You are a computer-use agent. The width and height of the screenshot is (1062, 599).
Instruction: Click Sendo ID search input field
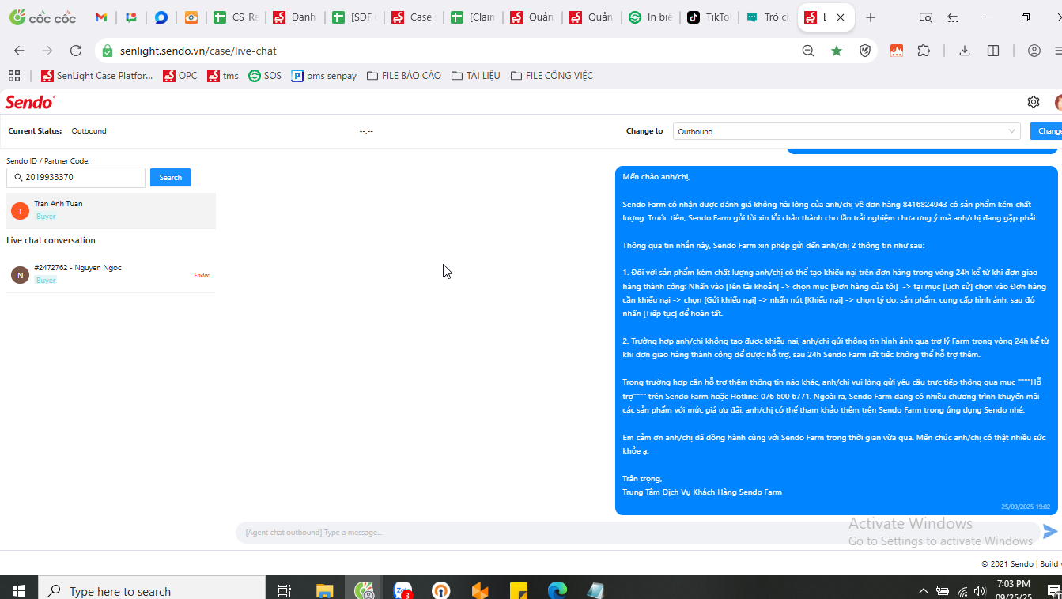pos(76,178)
